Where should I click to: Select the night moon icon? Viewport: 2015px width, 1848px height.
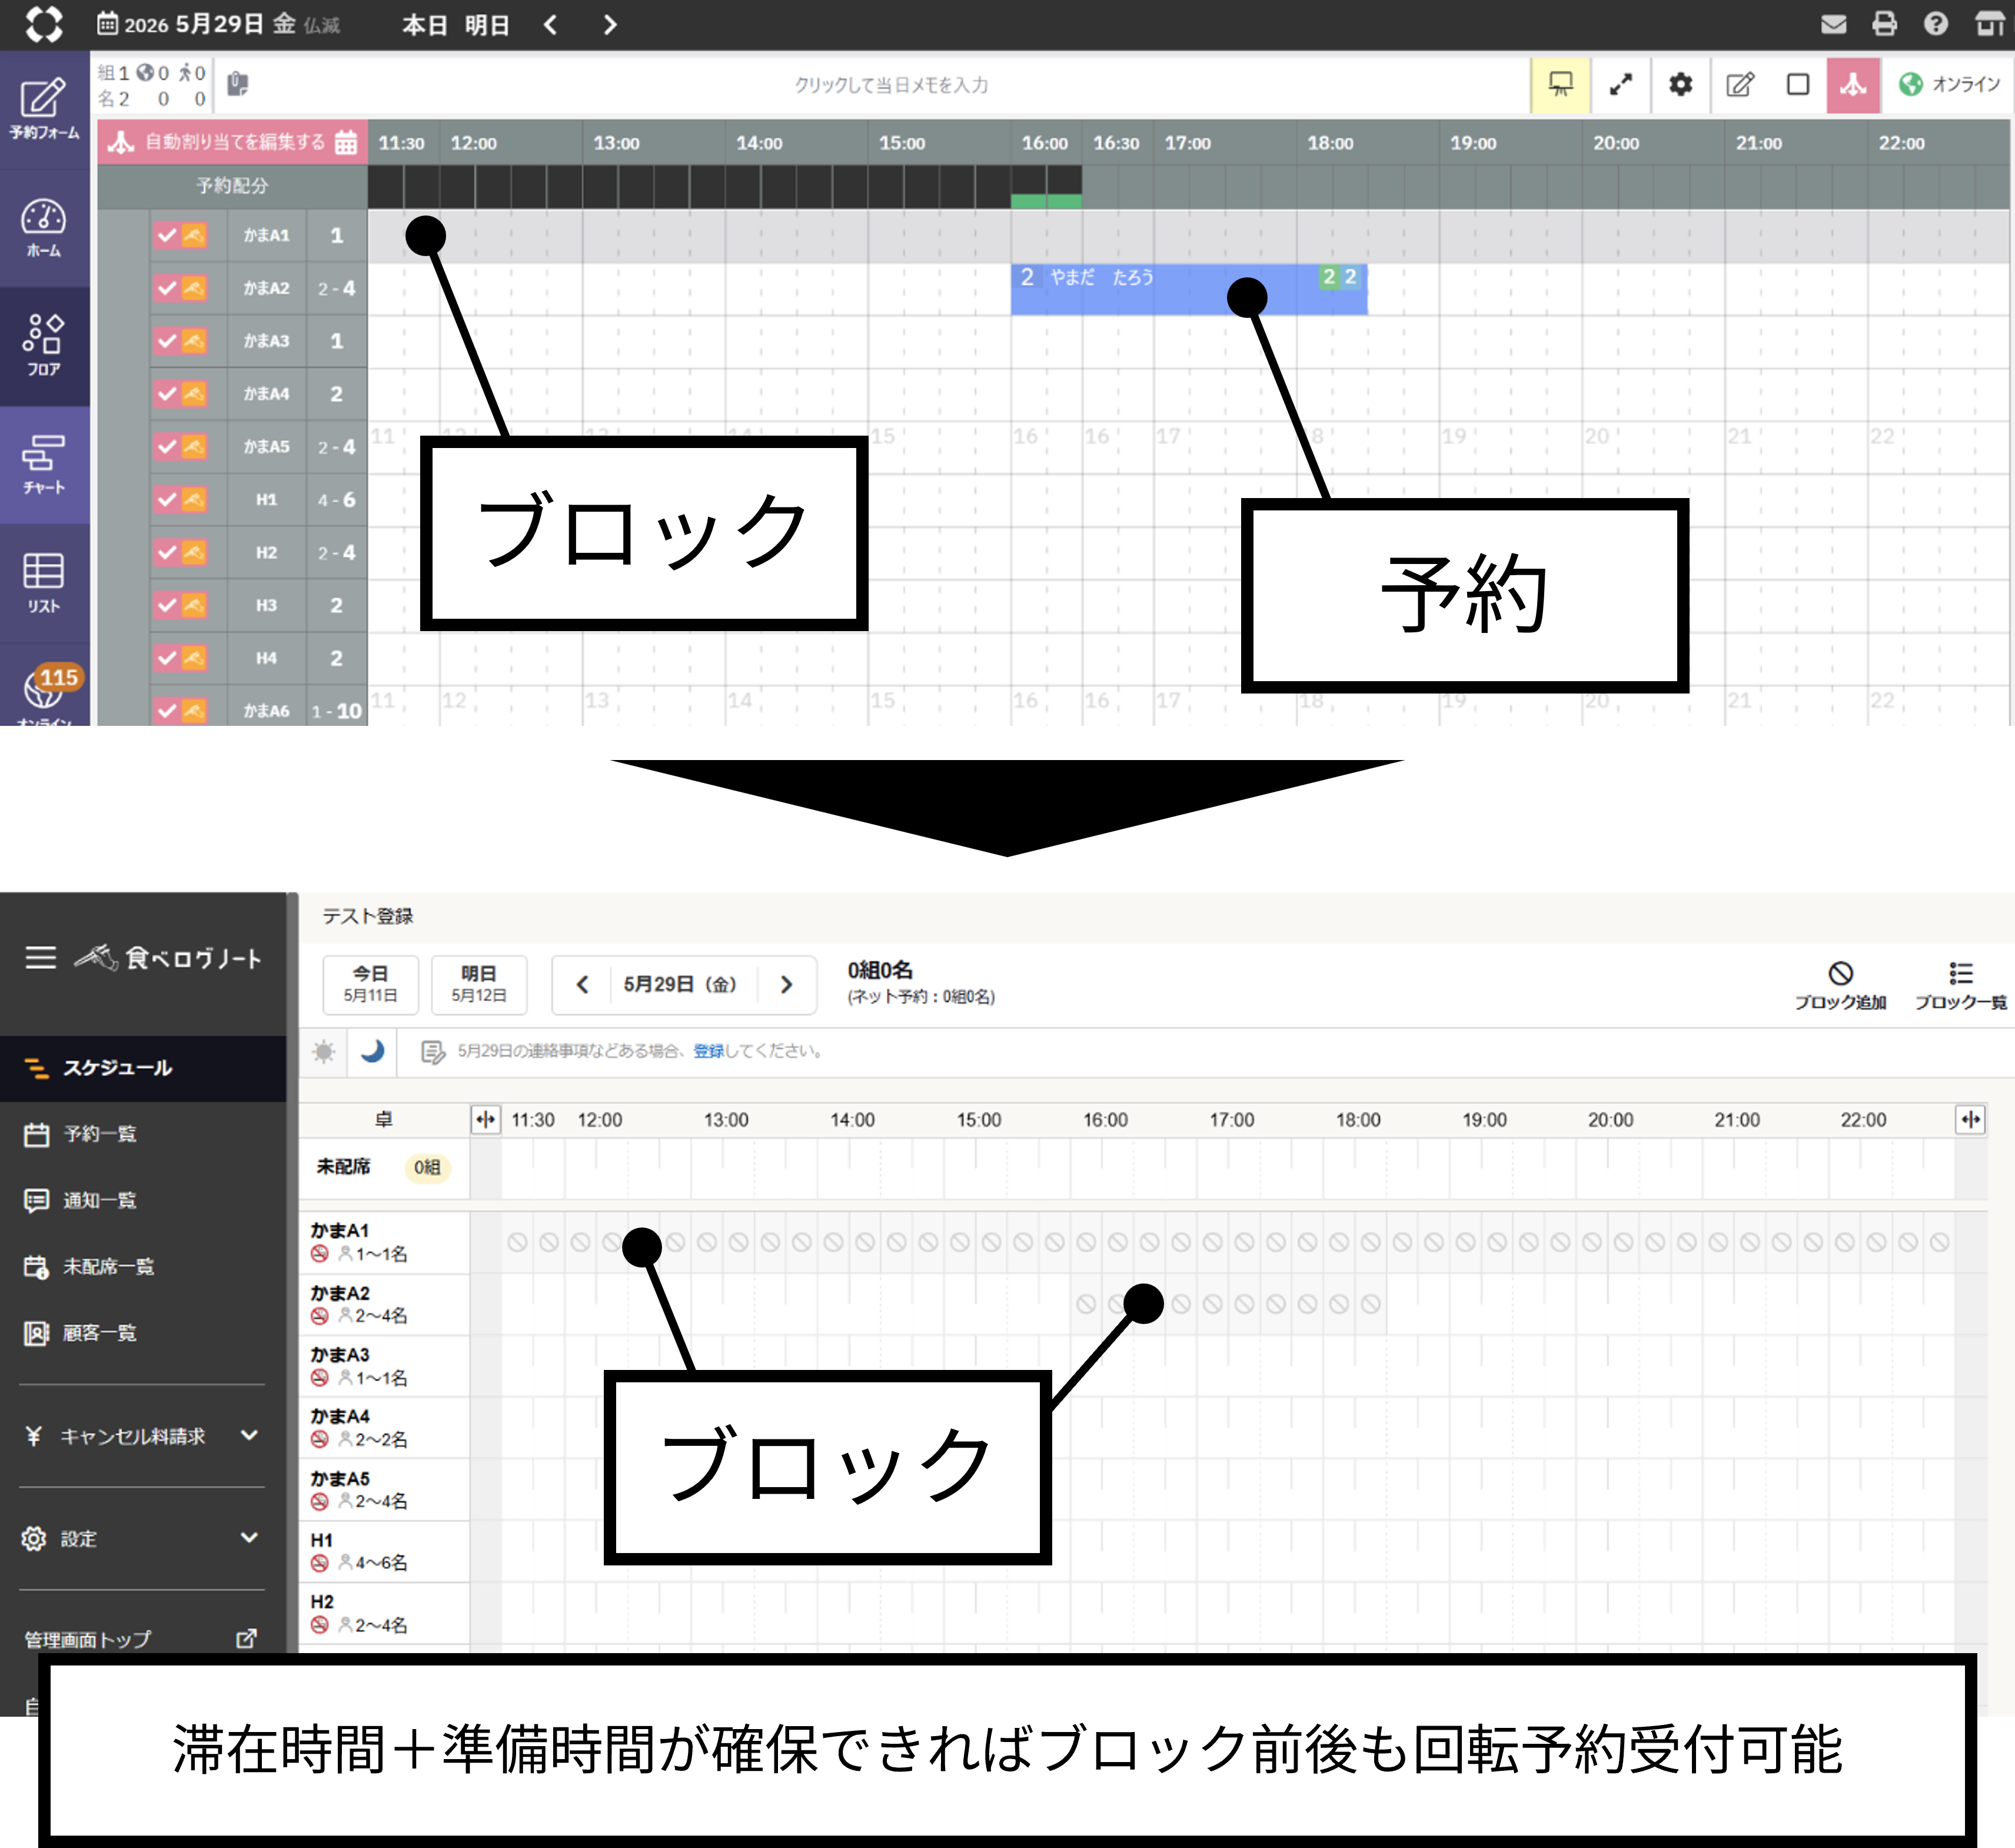(x=373, y=1052)
